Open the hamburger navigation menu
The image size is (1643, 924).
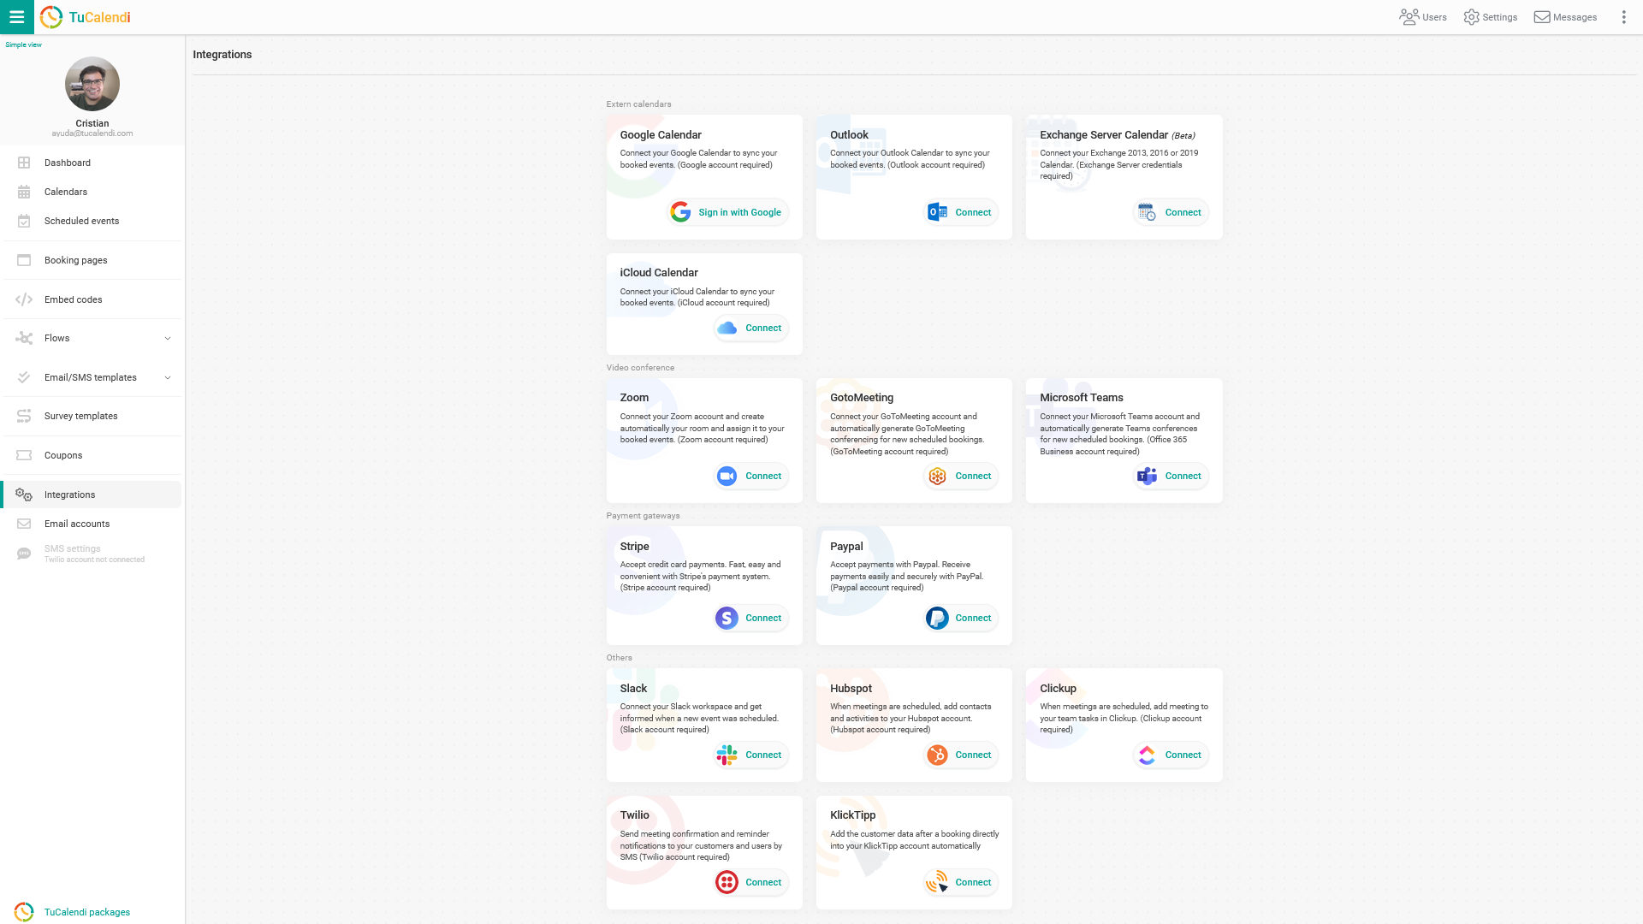point(17,17)
